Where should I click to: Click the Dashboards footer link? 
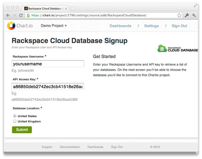[95, 147]
